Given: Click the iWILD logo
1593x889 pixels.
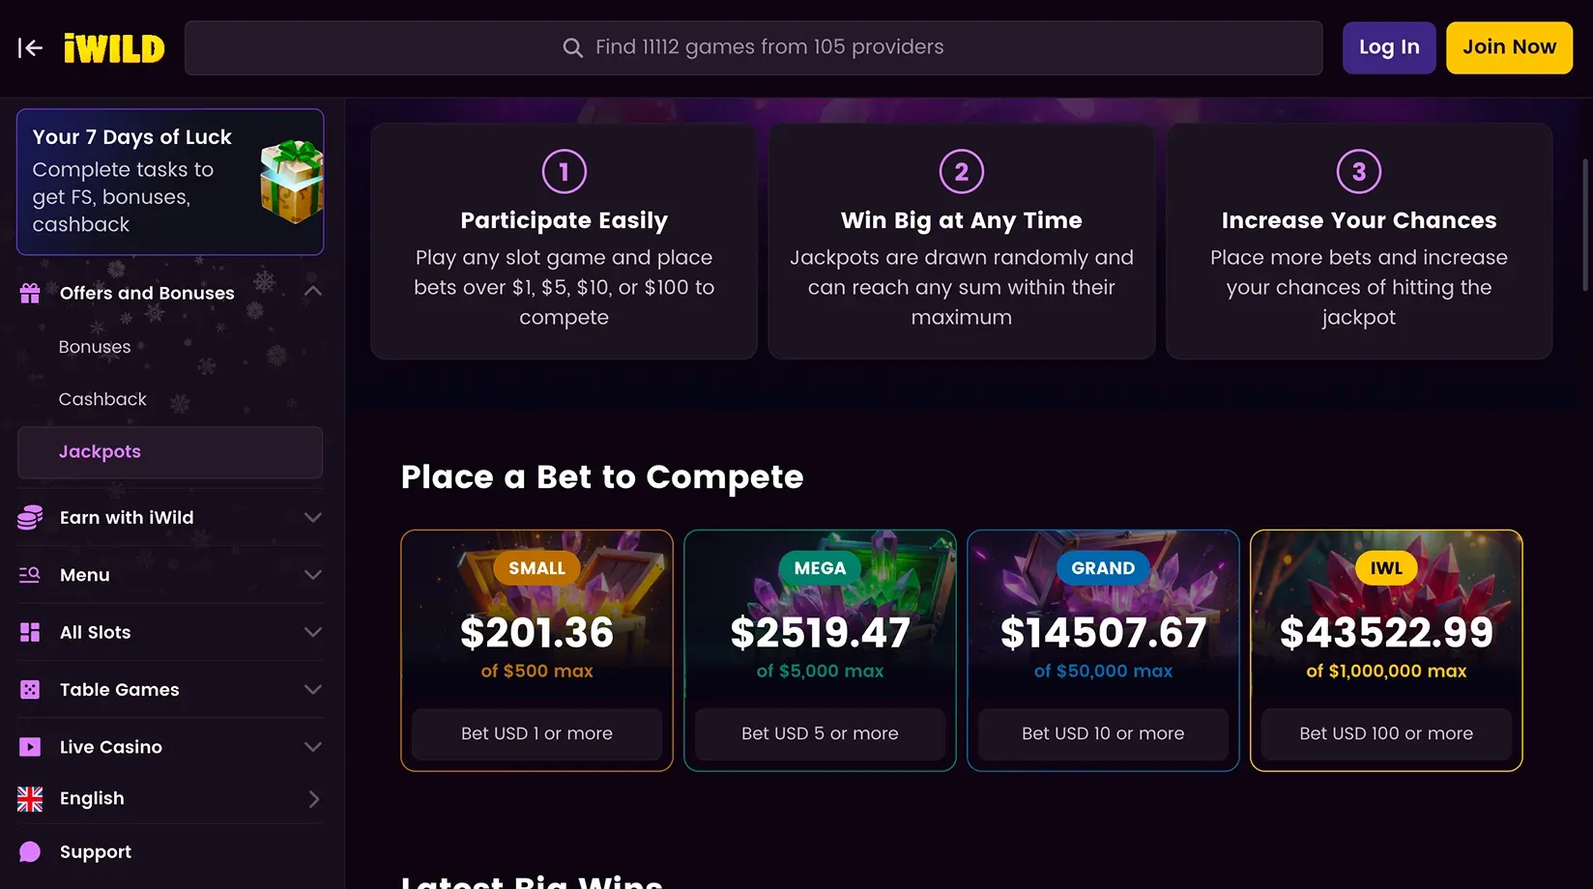Looking at the screenshot, I should (x=113, y=47).
